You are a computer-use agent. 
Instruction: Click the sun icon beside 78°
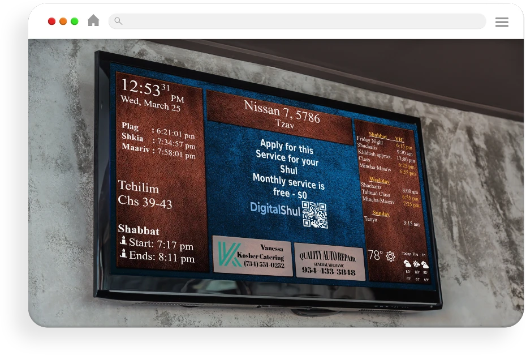[390, 256]
